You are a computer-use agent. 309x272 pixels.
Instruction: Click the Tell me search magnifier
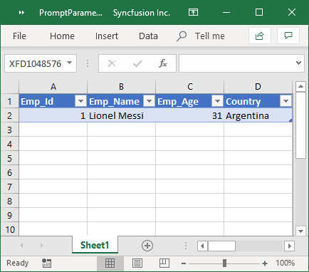pos(182,36)
